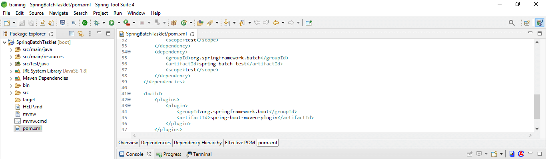Switch to the Terminal view tab
Image resolution: width=546 pixels, height=159 pixels.
coord(199,154)
